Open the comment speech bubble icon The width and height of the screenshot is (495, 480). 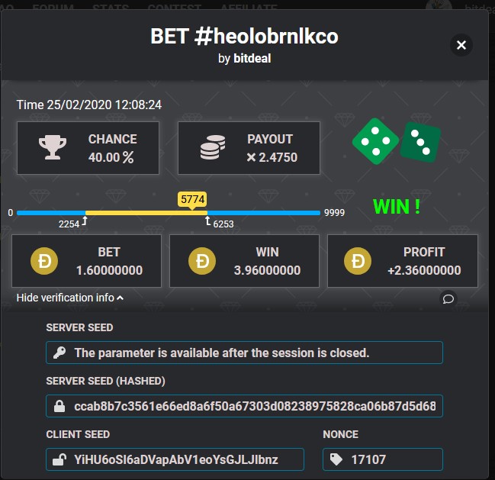click(x=448, y=298)
